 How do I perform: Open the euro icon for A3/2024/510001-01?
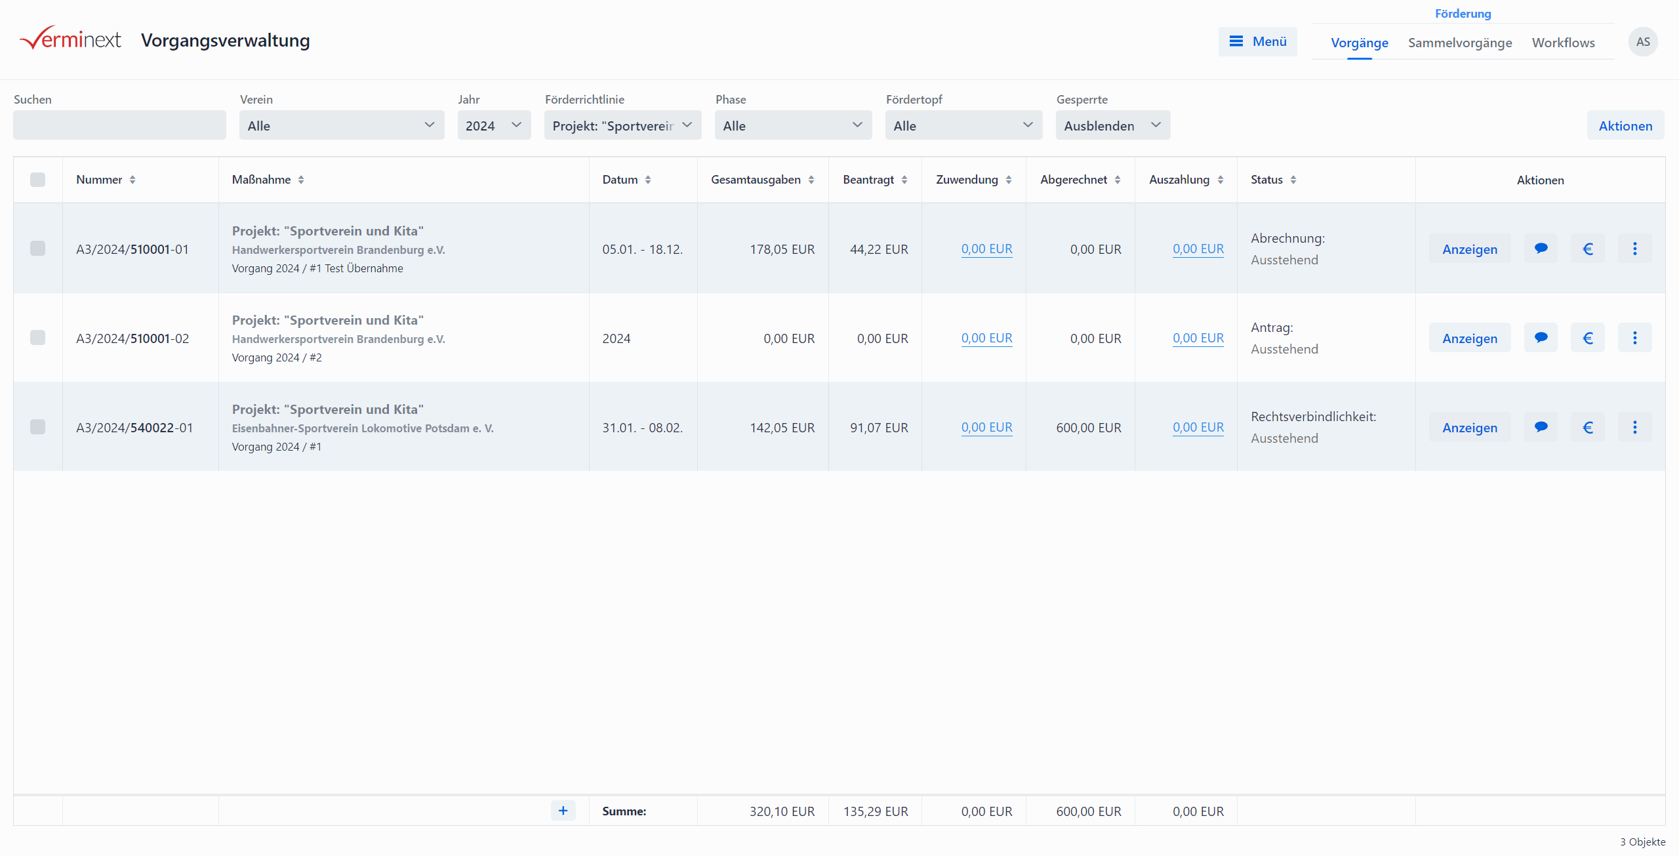[1588, 249]
